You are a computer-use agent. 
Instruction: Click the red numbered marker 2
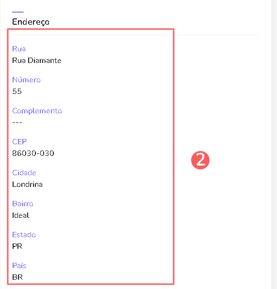(200, 160)
